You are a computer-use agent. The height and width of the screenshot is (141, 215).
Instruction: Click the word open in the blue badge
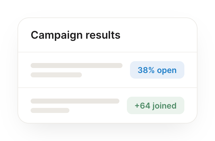pos(167,70)
